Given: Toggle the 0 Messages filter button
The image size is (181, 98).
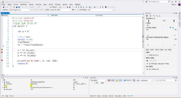Looking at the screenshot, I should tap(127, 80).
